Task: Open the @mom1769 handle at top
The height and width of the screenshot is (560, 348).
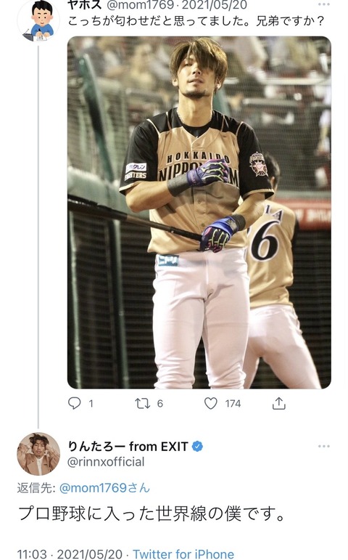Action: click(140, 5)
